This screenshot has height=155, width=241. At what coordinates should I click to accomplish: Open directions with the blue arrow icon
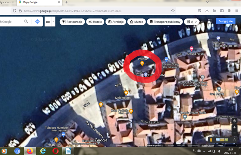click(37, 22)
